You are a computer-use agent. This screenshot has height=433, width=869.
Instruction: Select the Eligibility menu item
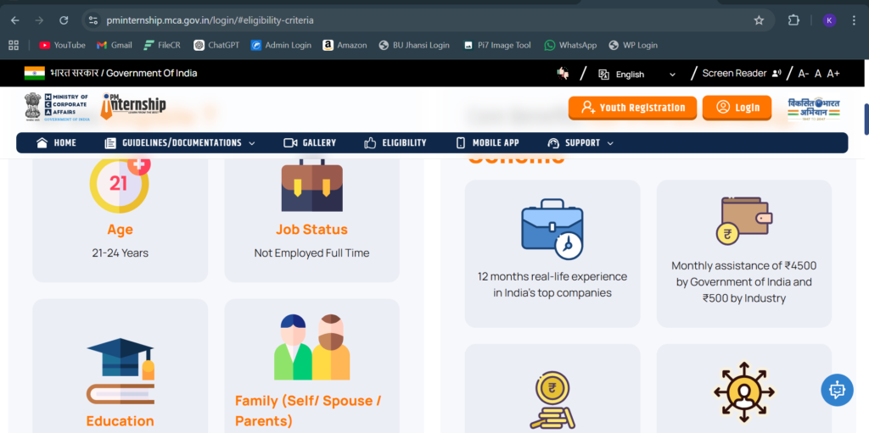pyautogui.click(x=395, y=143)
